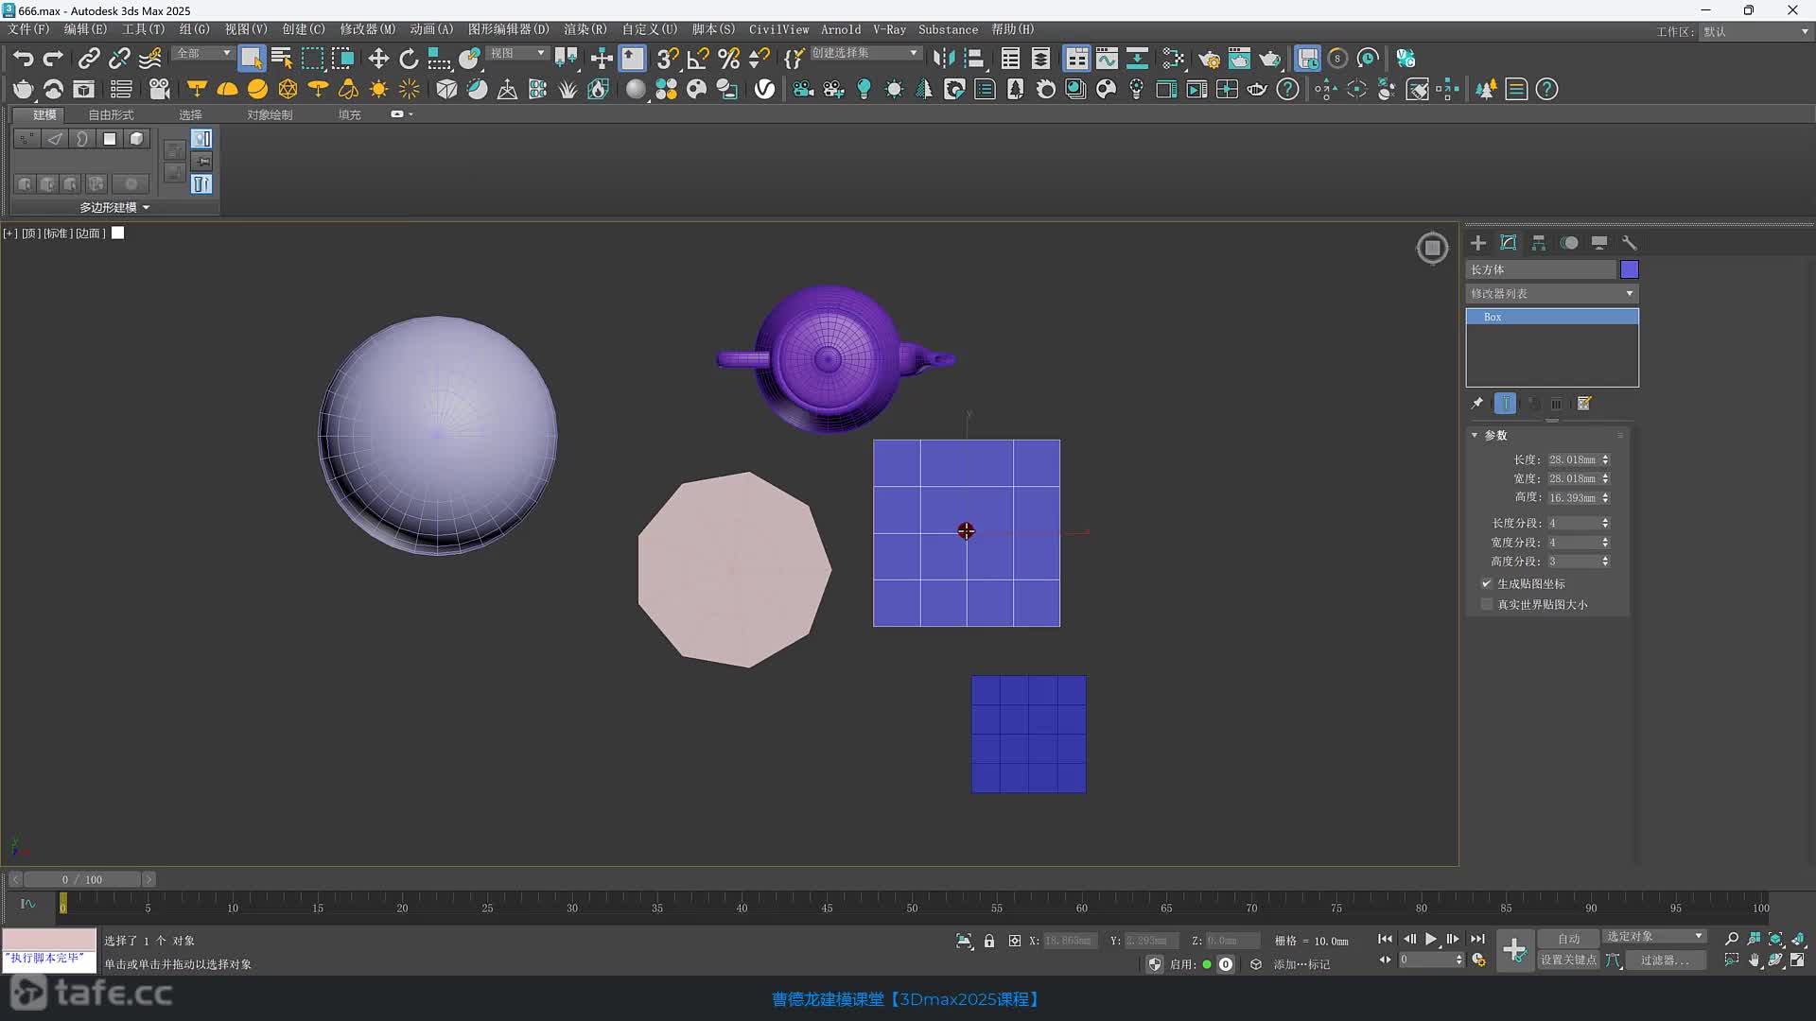Switch to the Hierarchy panel tab
This screenshot has width=1816, height=1021.
(x=1539, y=243)
